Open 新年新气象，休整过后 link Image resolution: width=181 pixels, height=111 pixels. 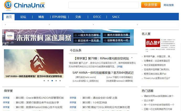(158, 56)
